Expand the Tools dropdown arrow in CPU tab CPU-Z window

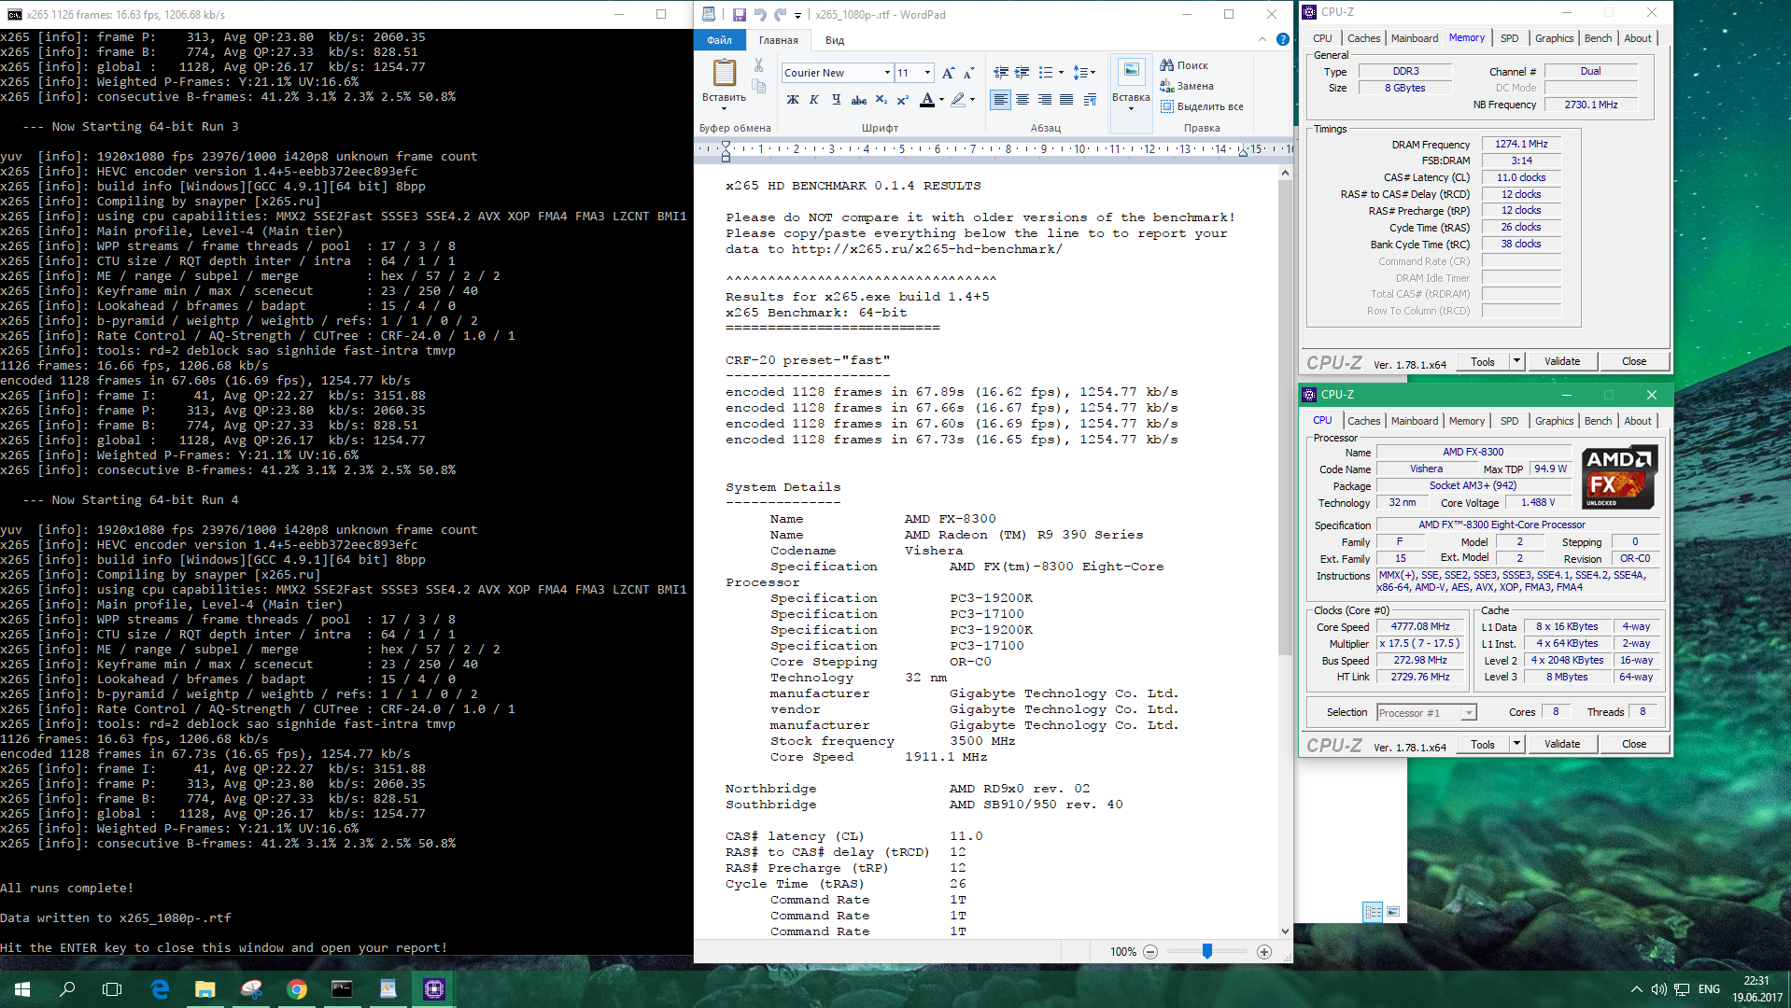(1516, 744)
